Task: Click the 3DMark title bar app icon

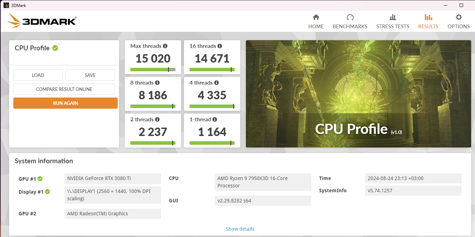Action: tap(6, 5)
